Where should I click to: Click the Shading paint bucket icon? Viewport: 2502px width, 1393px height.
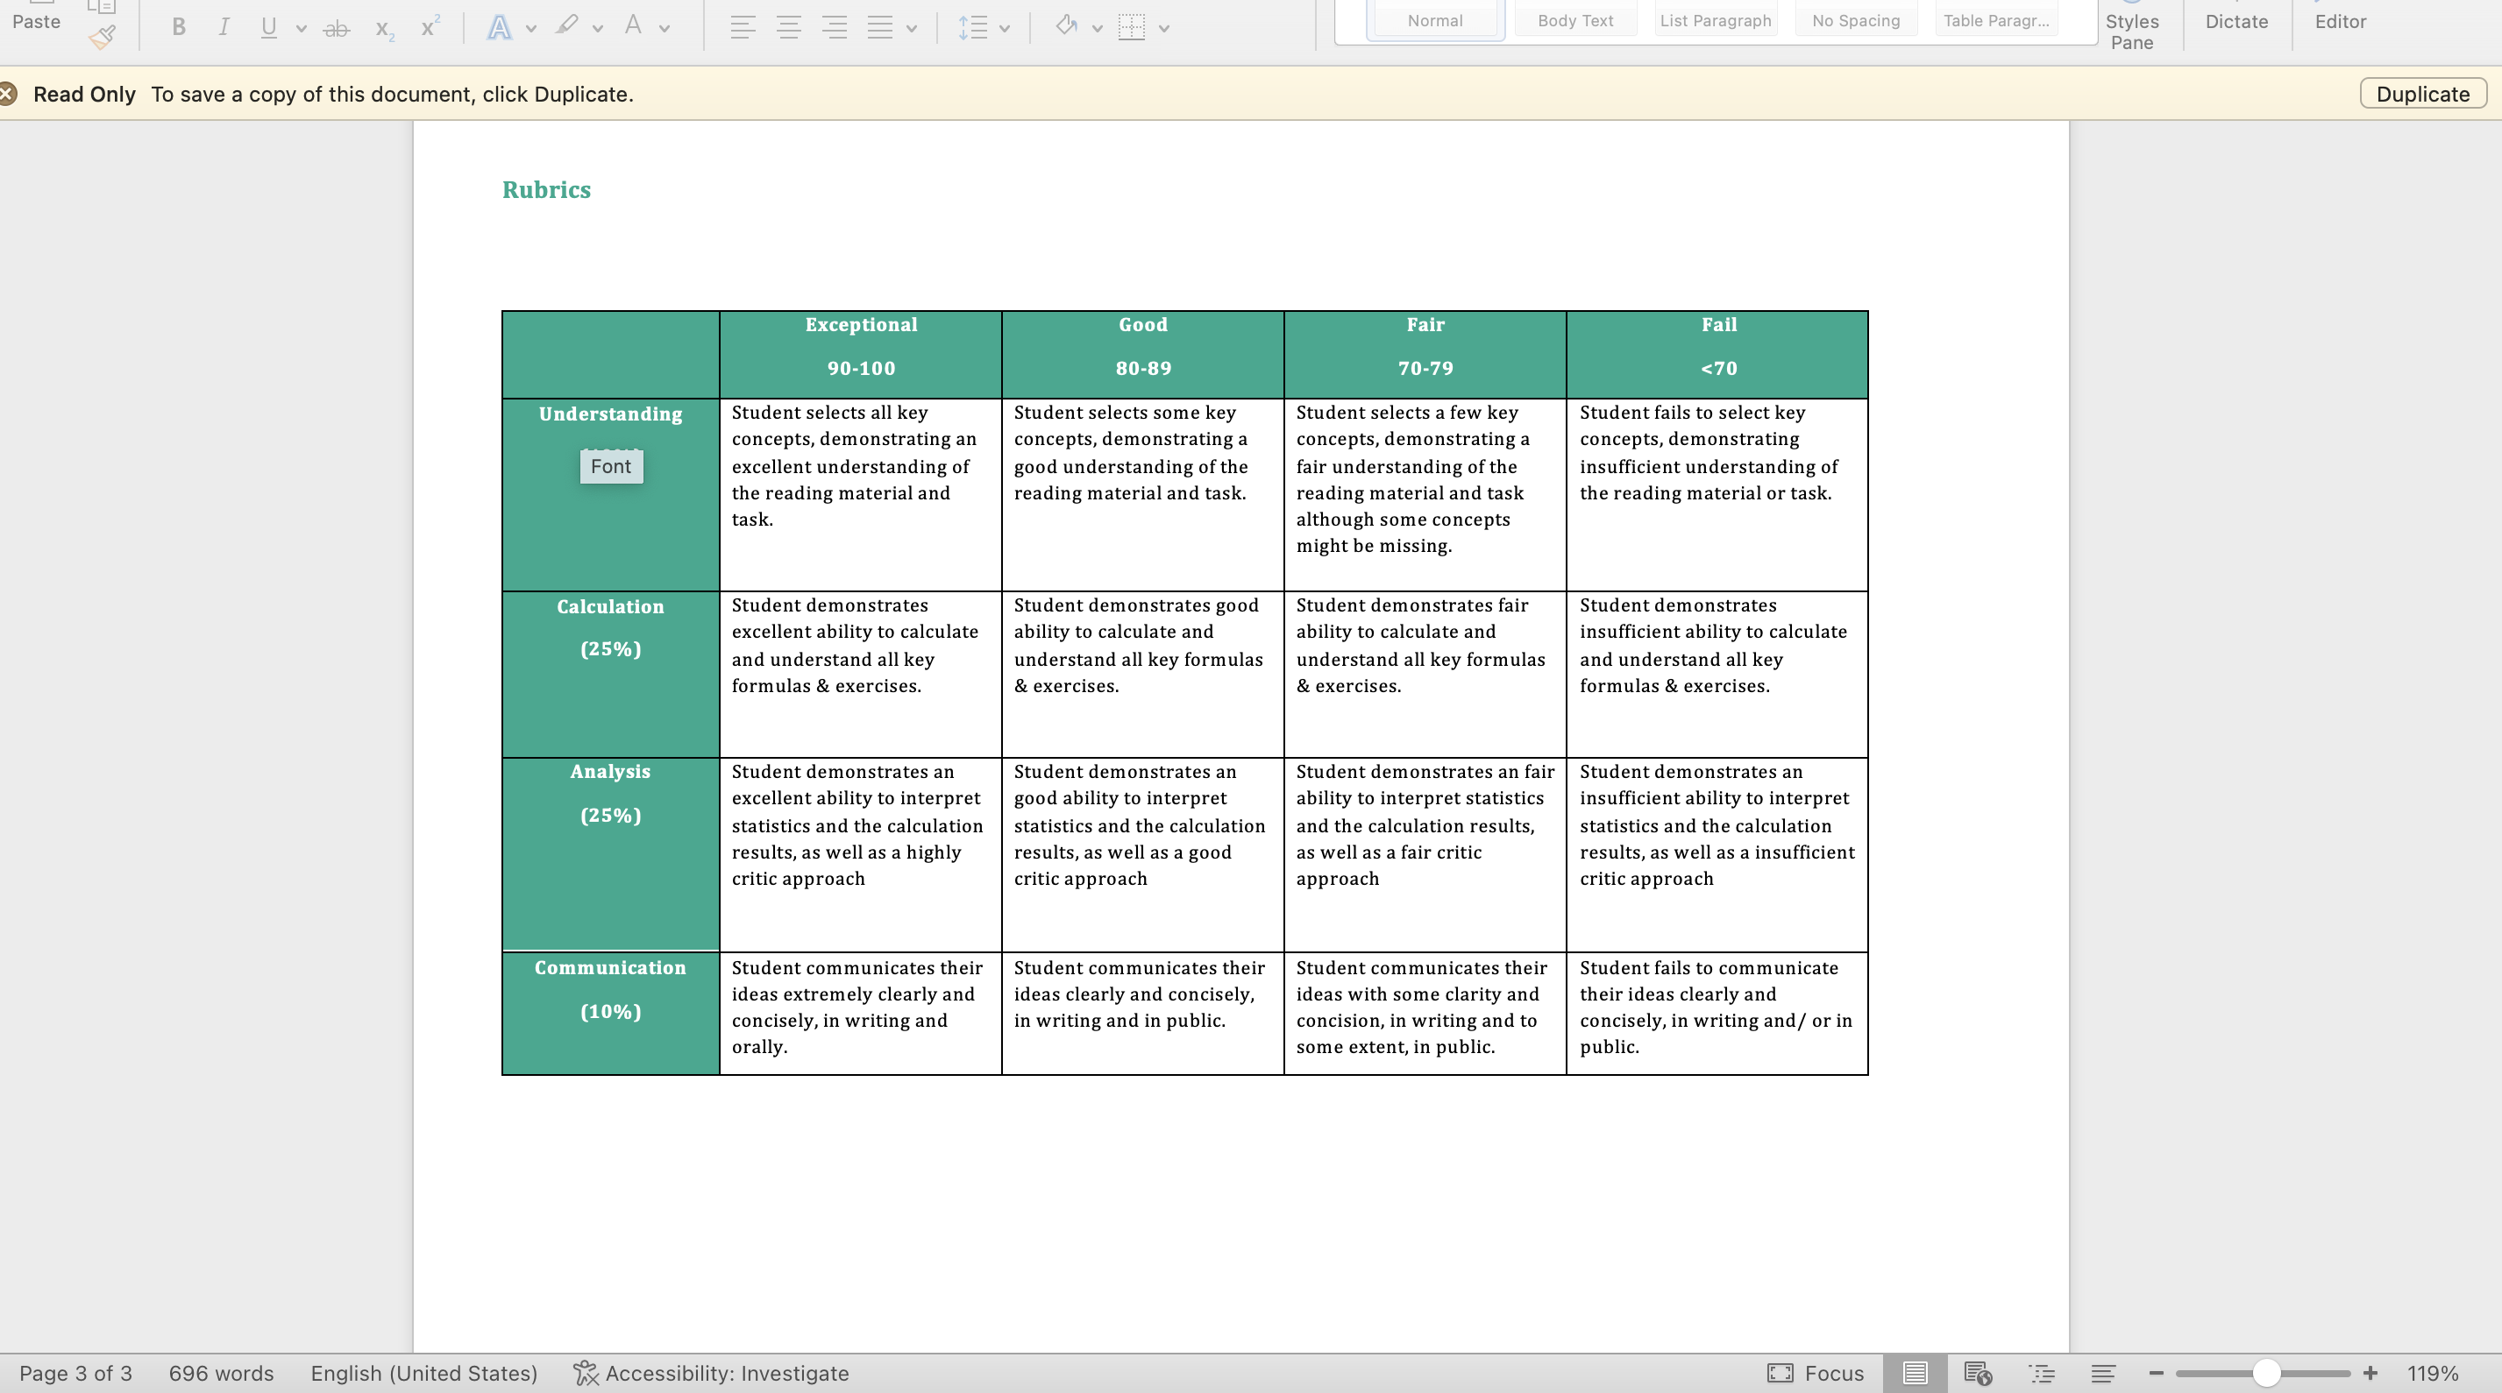tap(1066, 26)
